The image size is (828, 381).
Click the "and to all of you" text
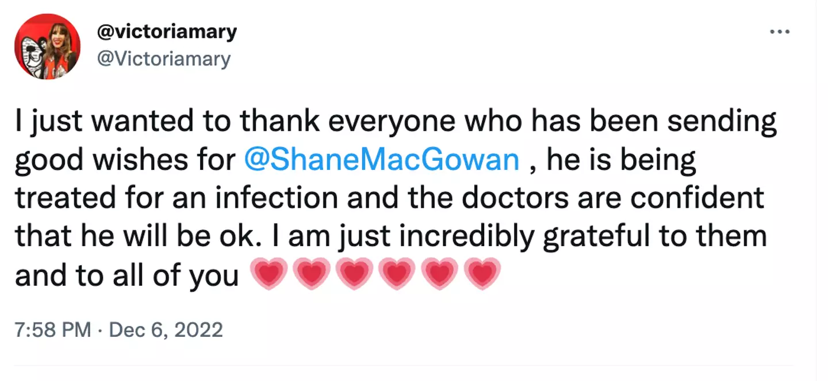(x=126, y=275)
